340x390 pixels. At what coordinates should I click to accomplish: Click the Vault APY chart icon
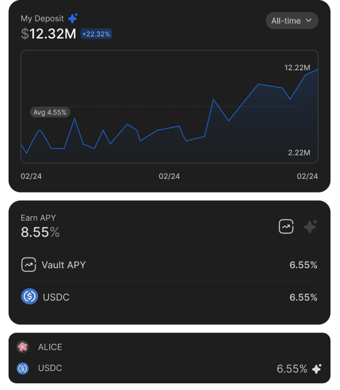tap(29, 264)
